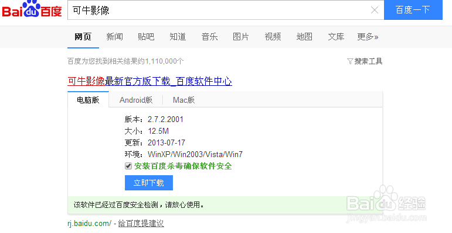Select the 网页 tab
The height and width of the screenshot is (233, 452).
click(83, 37)
